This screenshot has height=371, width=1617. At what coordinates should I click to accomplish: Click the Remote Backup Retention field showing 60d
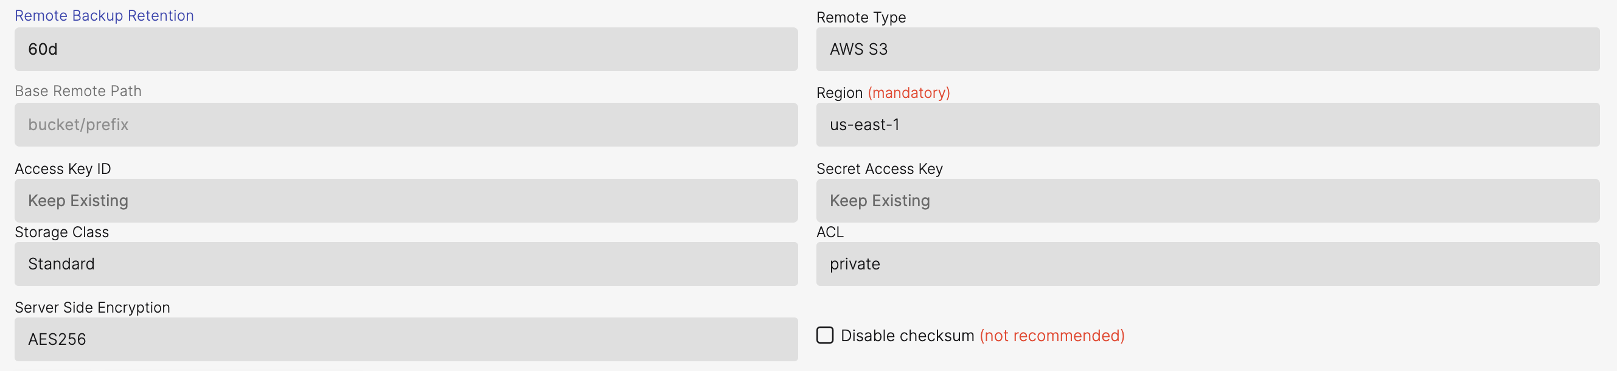click(406, 49)
